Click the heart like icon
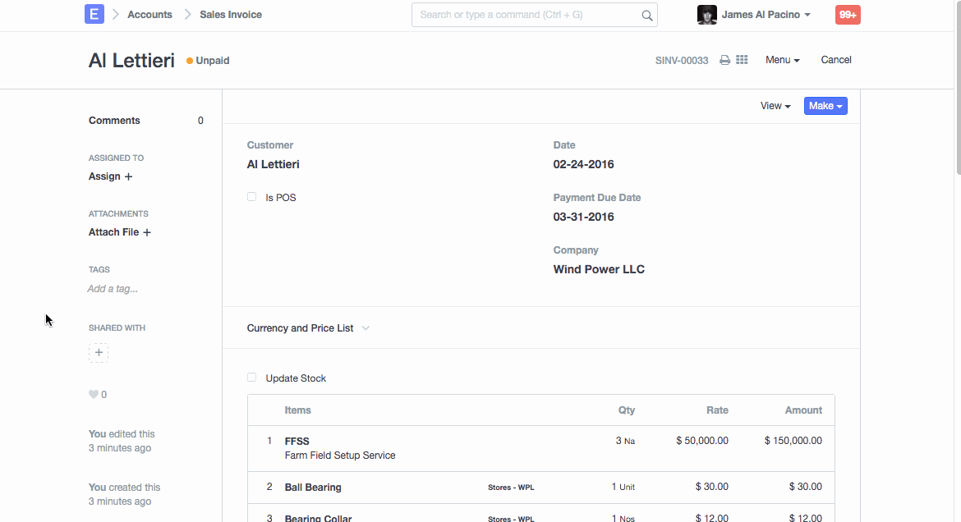 (94, 395)
